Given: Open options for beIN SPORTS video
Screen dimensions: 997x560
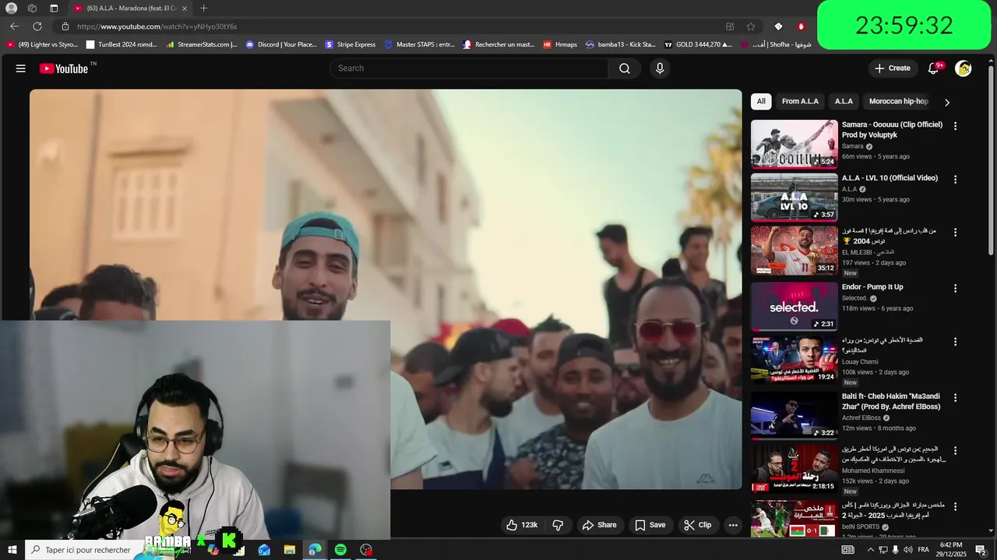Looking at the screenshot, I should coord(956,506).
